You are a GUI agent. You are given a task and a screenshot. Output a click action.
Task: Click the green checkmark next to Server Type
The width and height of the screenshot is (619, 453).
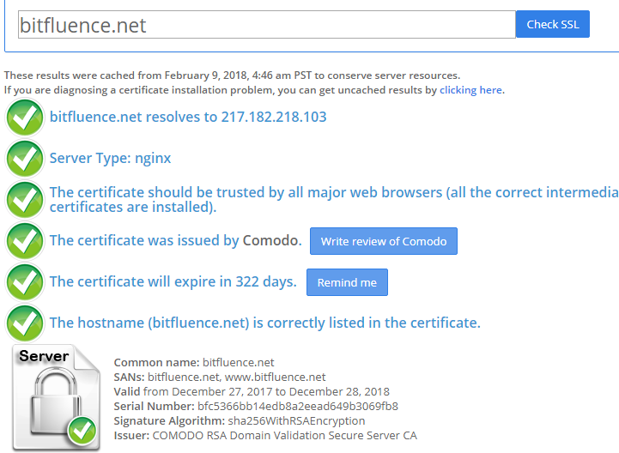coord(25,159)
